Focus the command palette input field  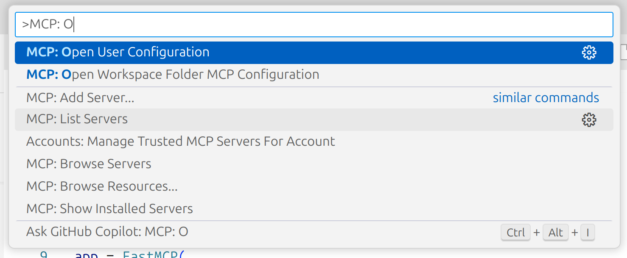314,25
